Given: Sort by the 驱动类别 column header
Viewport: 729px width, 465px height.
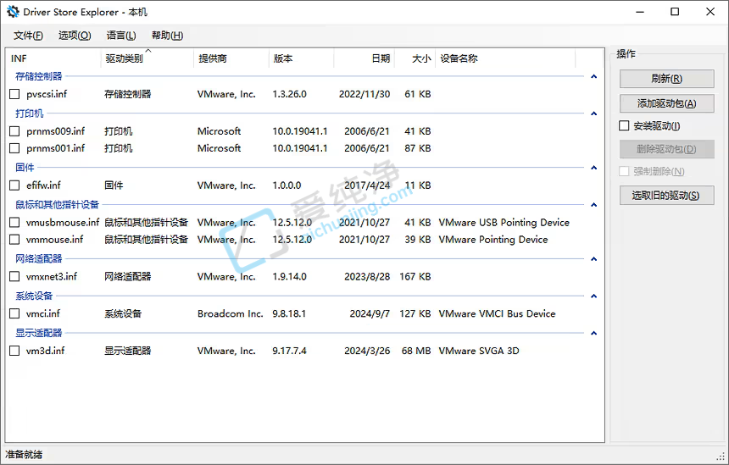Looking at the screenshot, I should (x=147, y=58).
